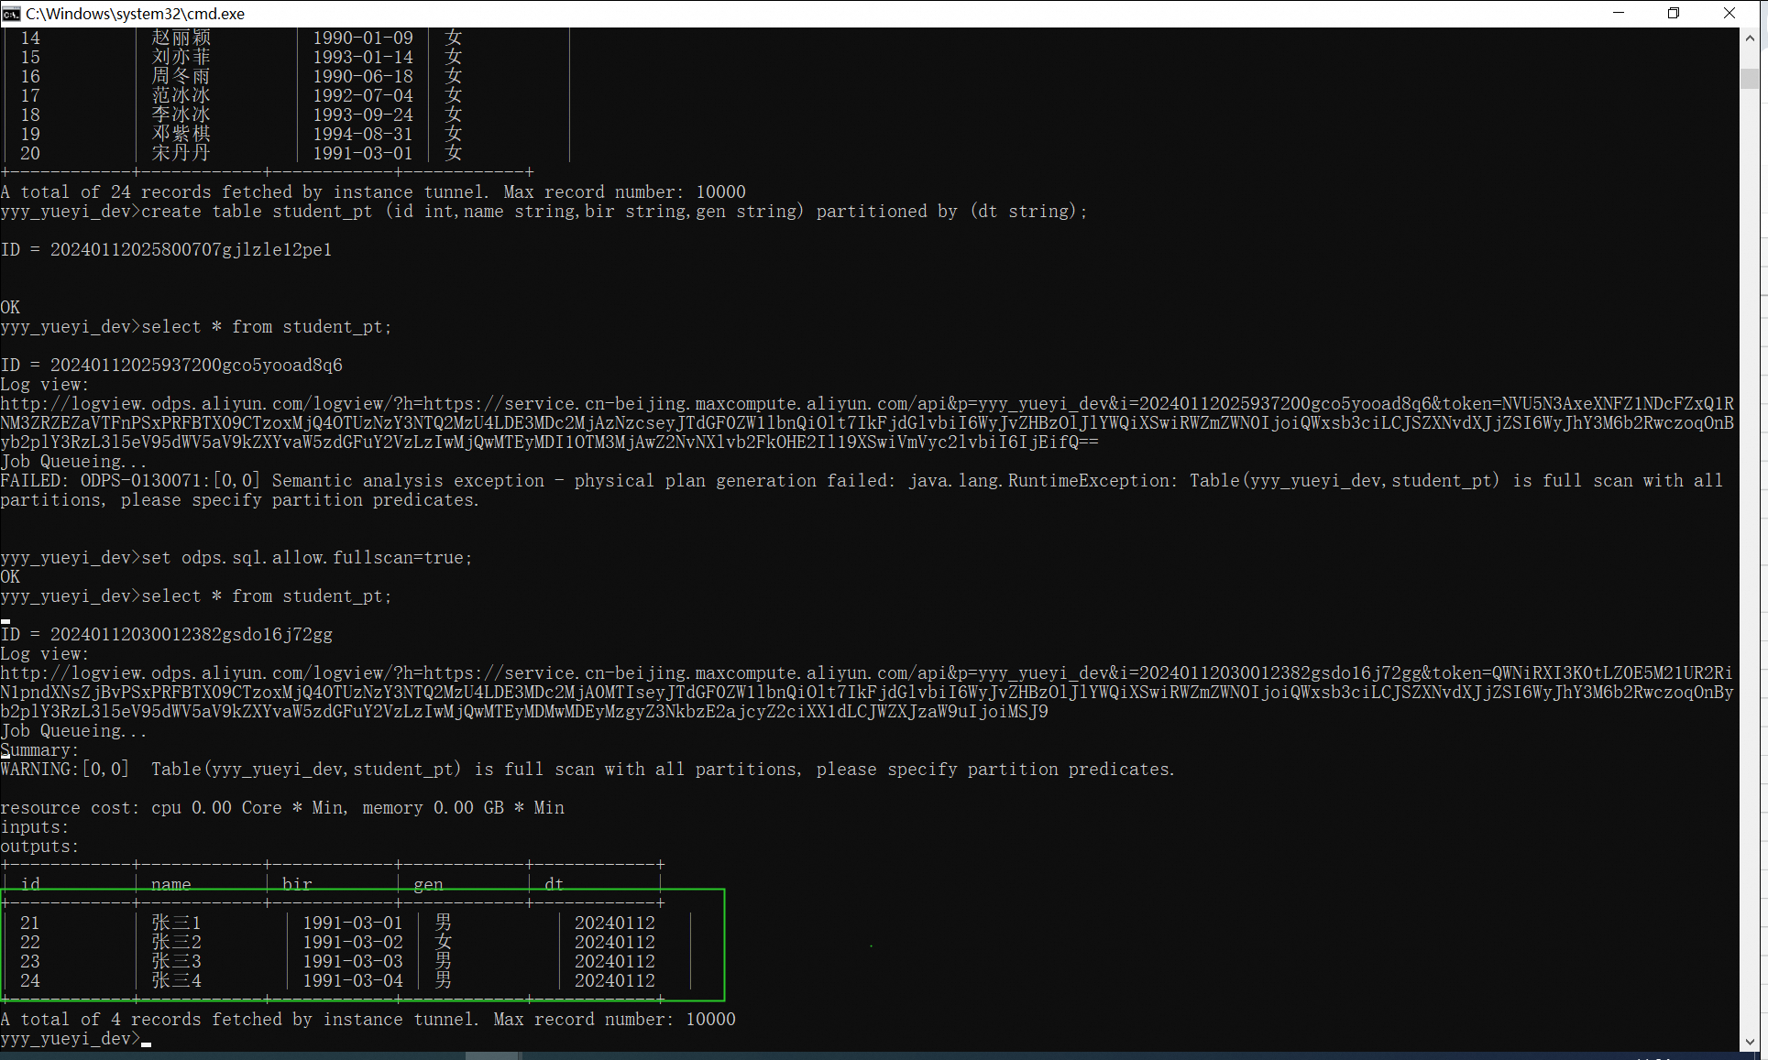Click the name 张三2 in row 22
The image size is (1768, 1060).
coord(176,942)
